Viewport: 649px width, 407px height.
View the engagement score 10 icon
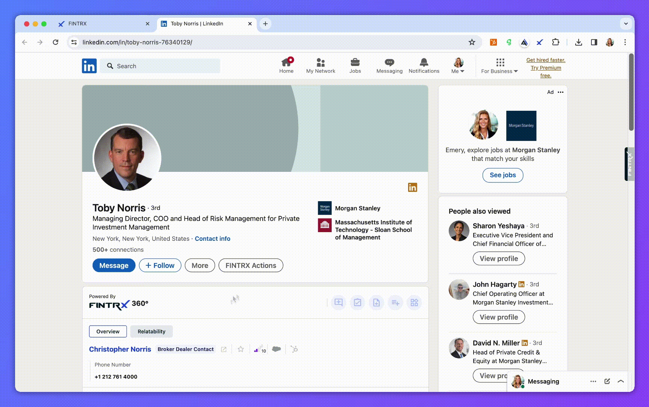click(260, 349)
